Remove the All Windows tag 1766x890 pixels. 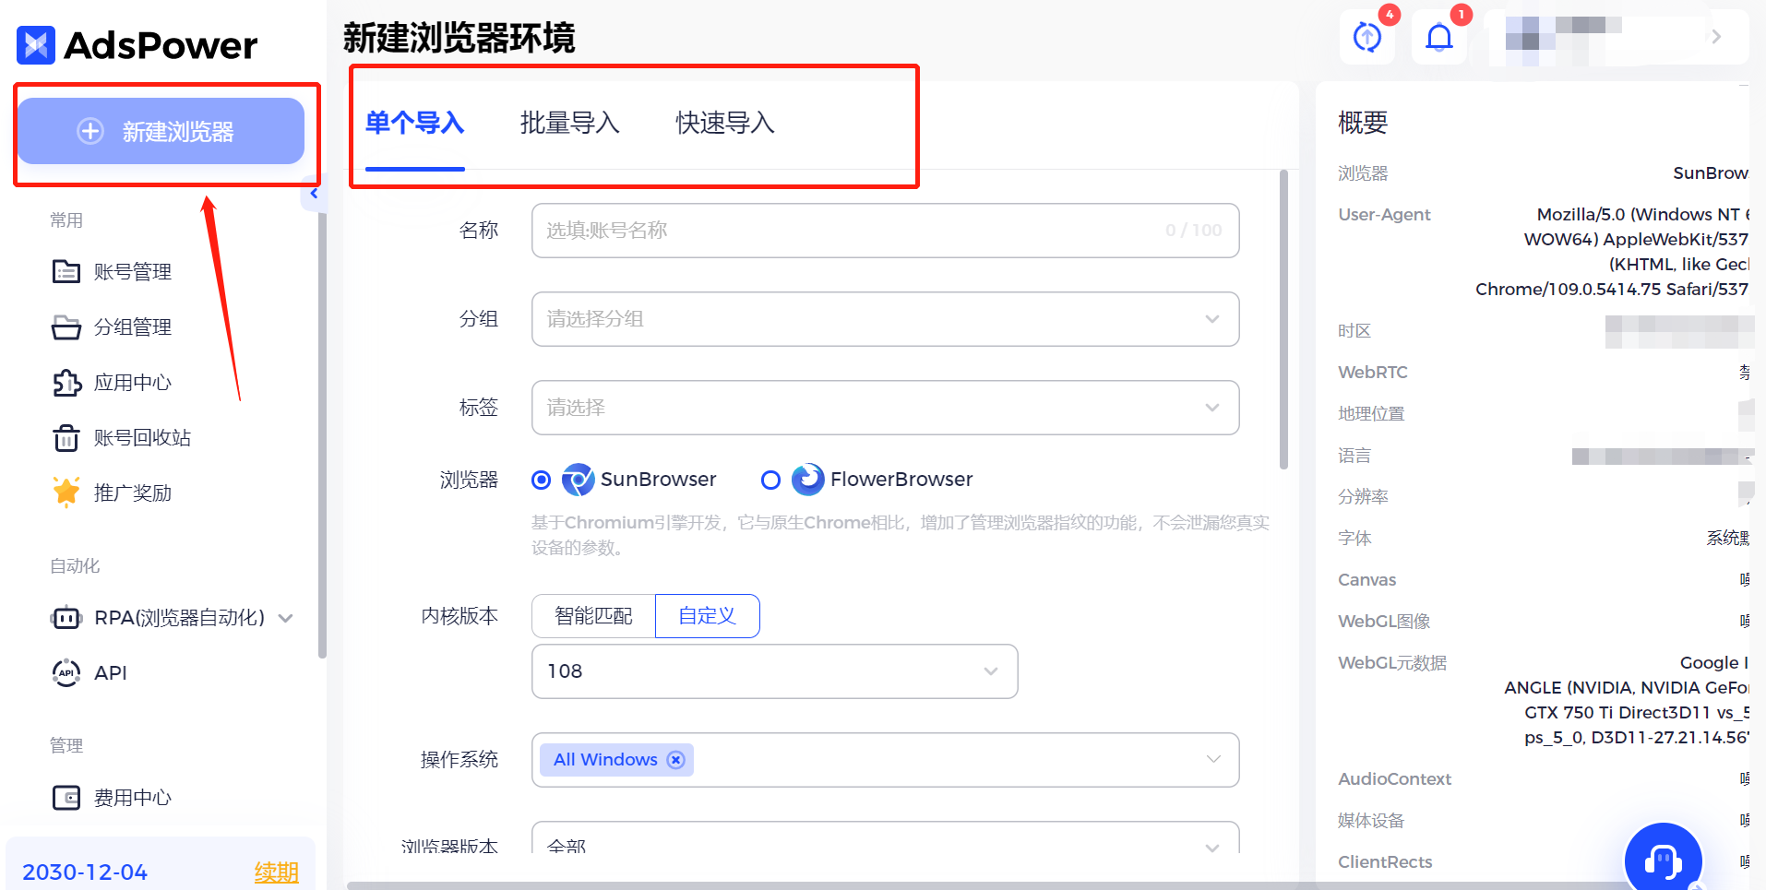tap(676, 760)
